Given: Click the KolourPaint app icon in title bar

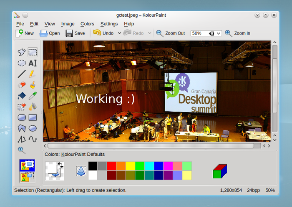Looking at the screenshot, I should coord(17,15).
